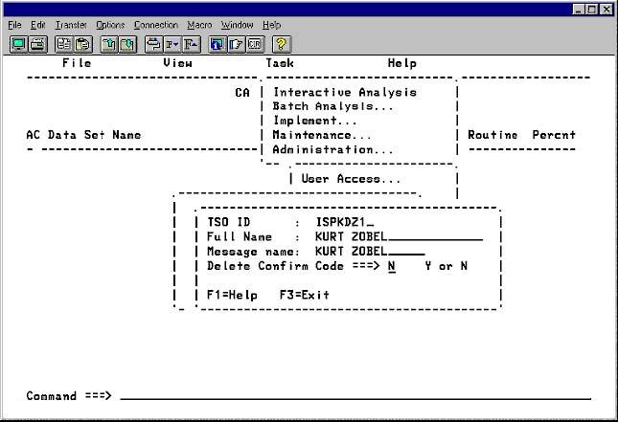The image size is (618, 422).
Task: Click the blue session info icon
Action: click(217, 44)
